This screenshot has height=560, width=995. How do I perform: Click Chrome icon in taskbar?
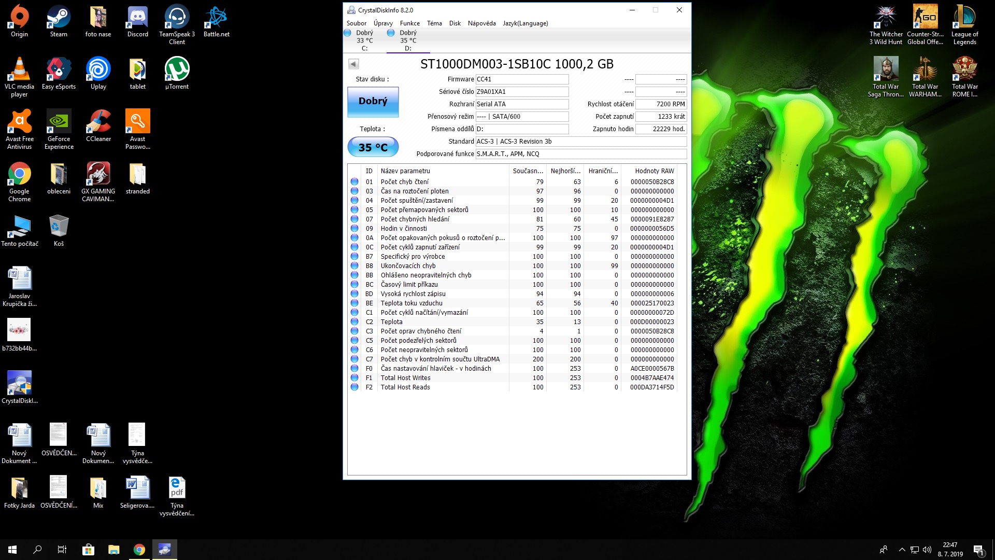click(x=139, y=550)
